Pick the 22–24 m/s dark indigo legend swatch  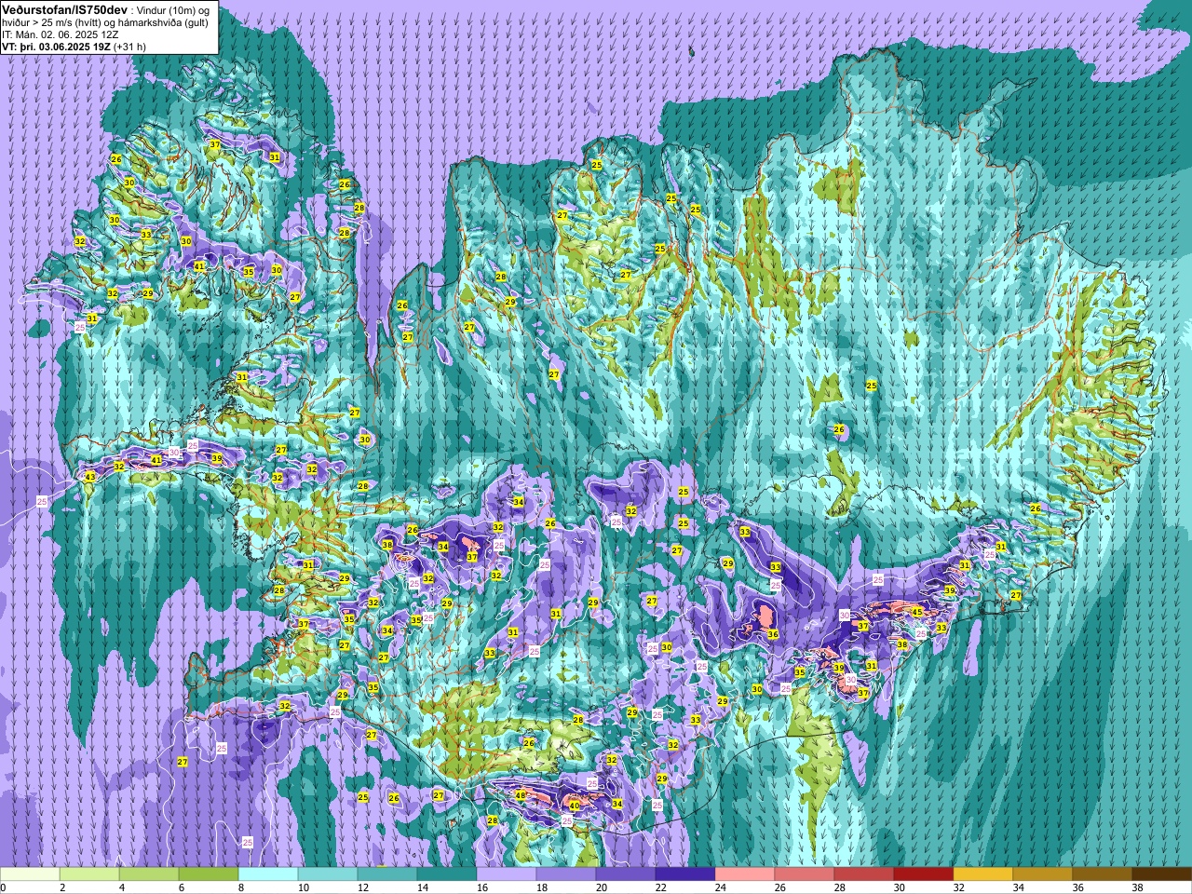tap(685, 874)
